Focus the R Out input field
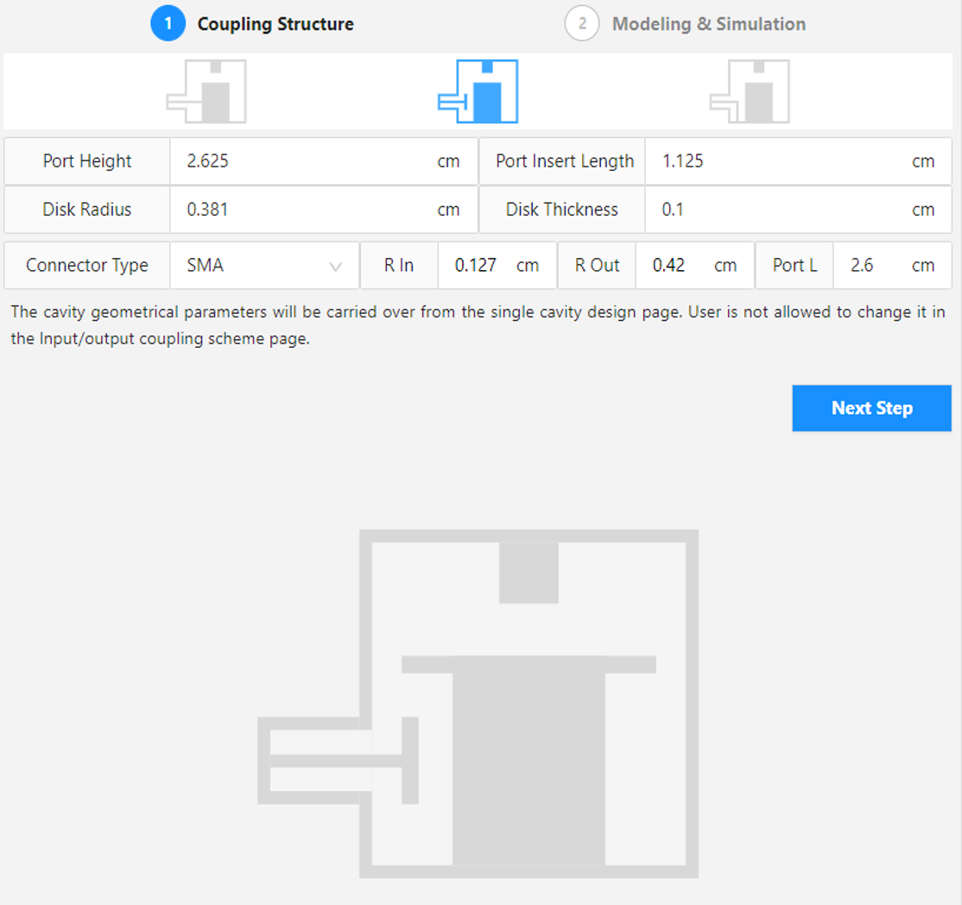 675,266
